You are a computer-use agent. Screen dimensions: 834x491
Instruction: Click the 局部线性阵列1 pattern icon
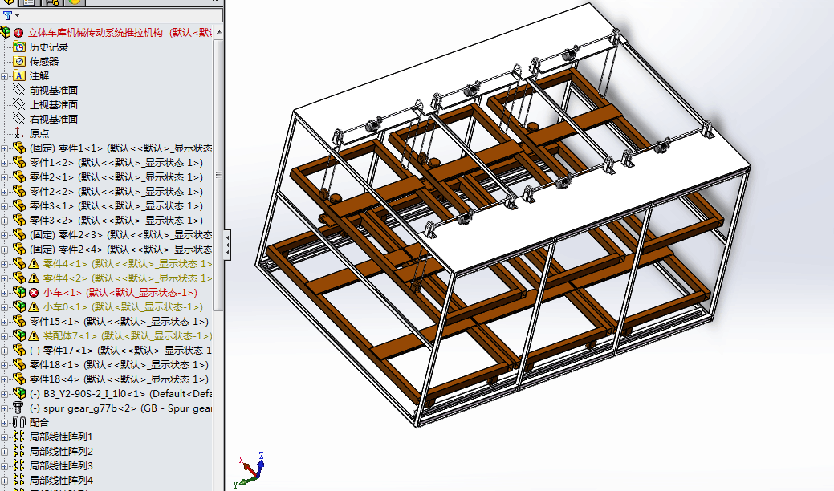click(19, 436)
